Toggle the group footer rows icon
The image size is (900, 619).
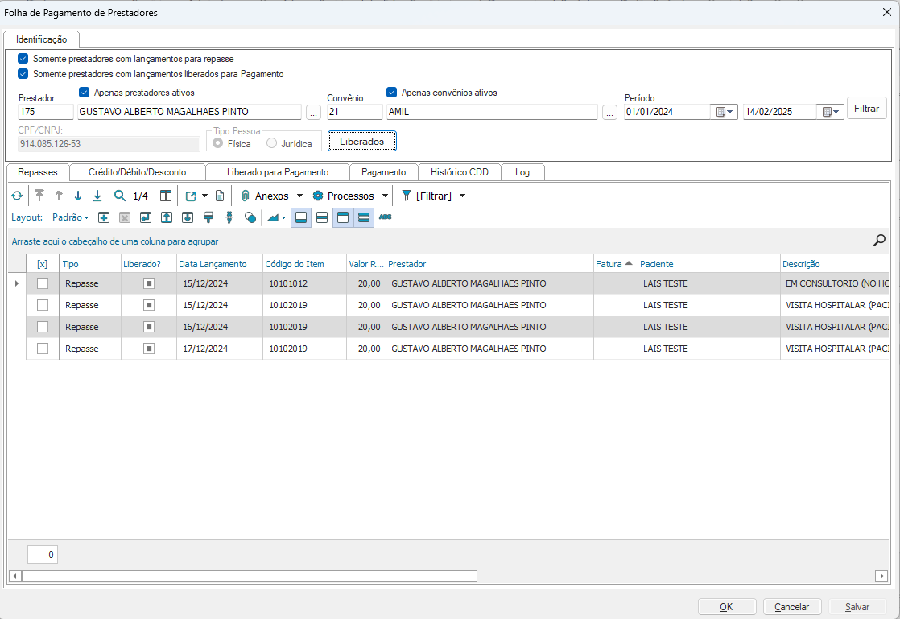tap(322, 217)
